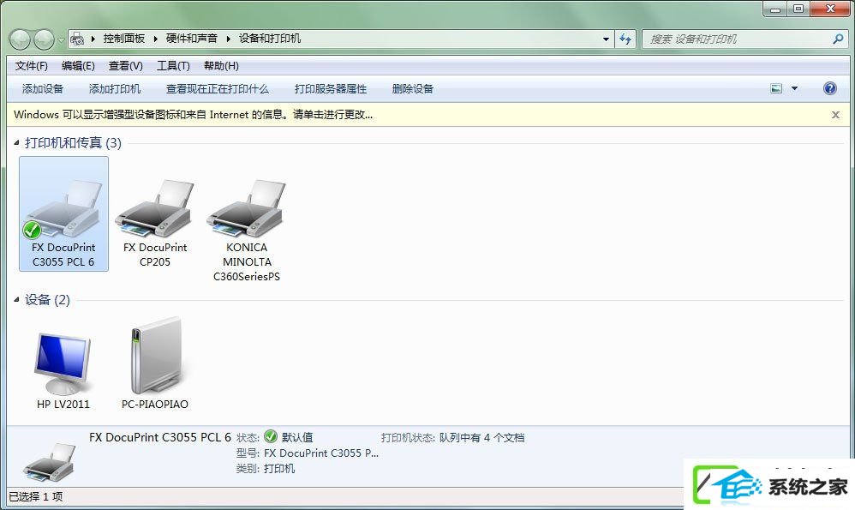Select the FX DocuPrint C3055 PCL 6 printer
Viewport: 855px width, 510px height.
point(63,213)
